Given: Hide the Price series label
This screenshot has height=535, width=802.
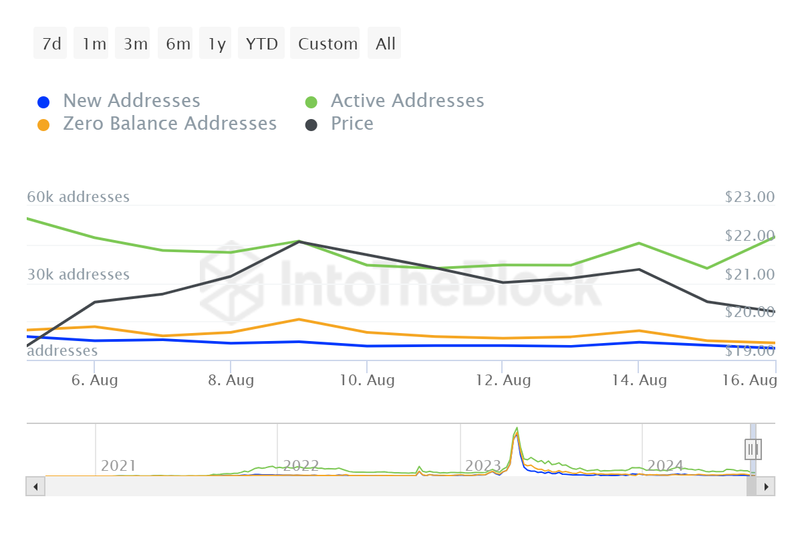Looking at the screenshot, I should click(352, 124).
